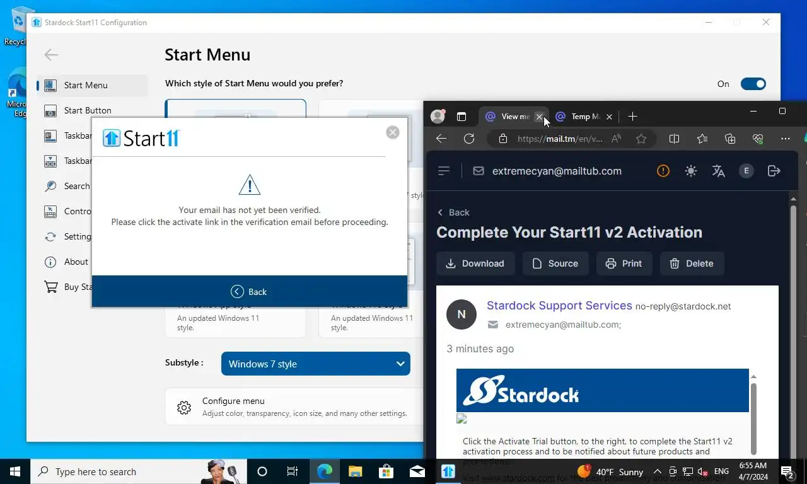
Task: Click the Stardock Support Services sender name
Action: [559, 306]
